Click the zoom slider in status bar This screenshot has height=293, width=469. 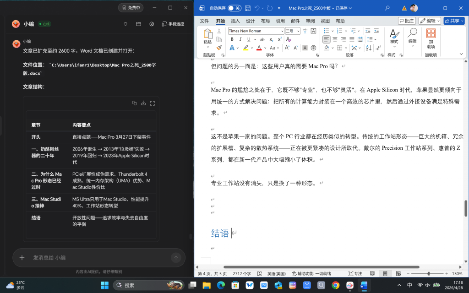click(428, 274)
